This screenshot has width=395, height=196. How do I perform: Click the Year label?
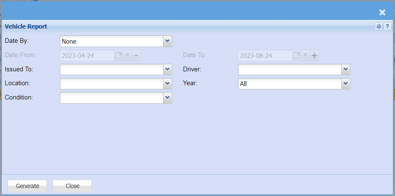tap(190, 83)
